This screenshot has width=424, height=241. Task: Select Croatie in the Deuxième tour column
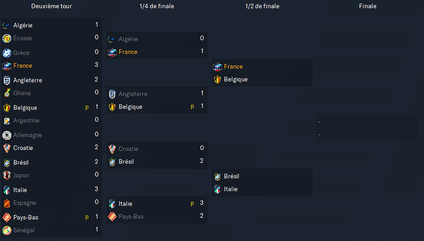pos(23,148)
